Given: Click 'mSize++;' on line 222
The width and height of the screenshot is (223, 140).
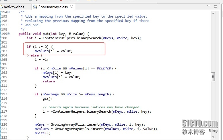Looking at the screenshot, I should (43, 133).
